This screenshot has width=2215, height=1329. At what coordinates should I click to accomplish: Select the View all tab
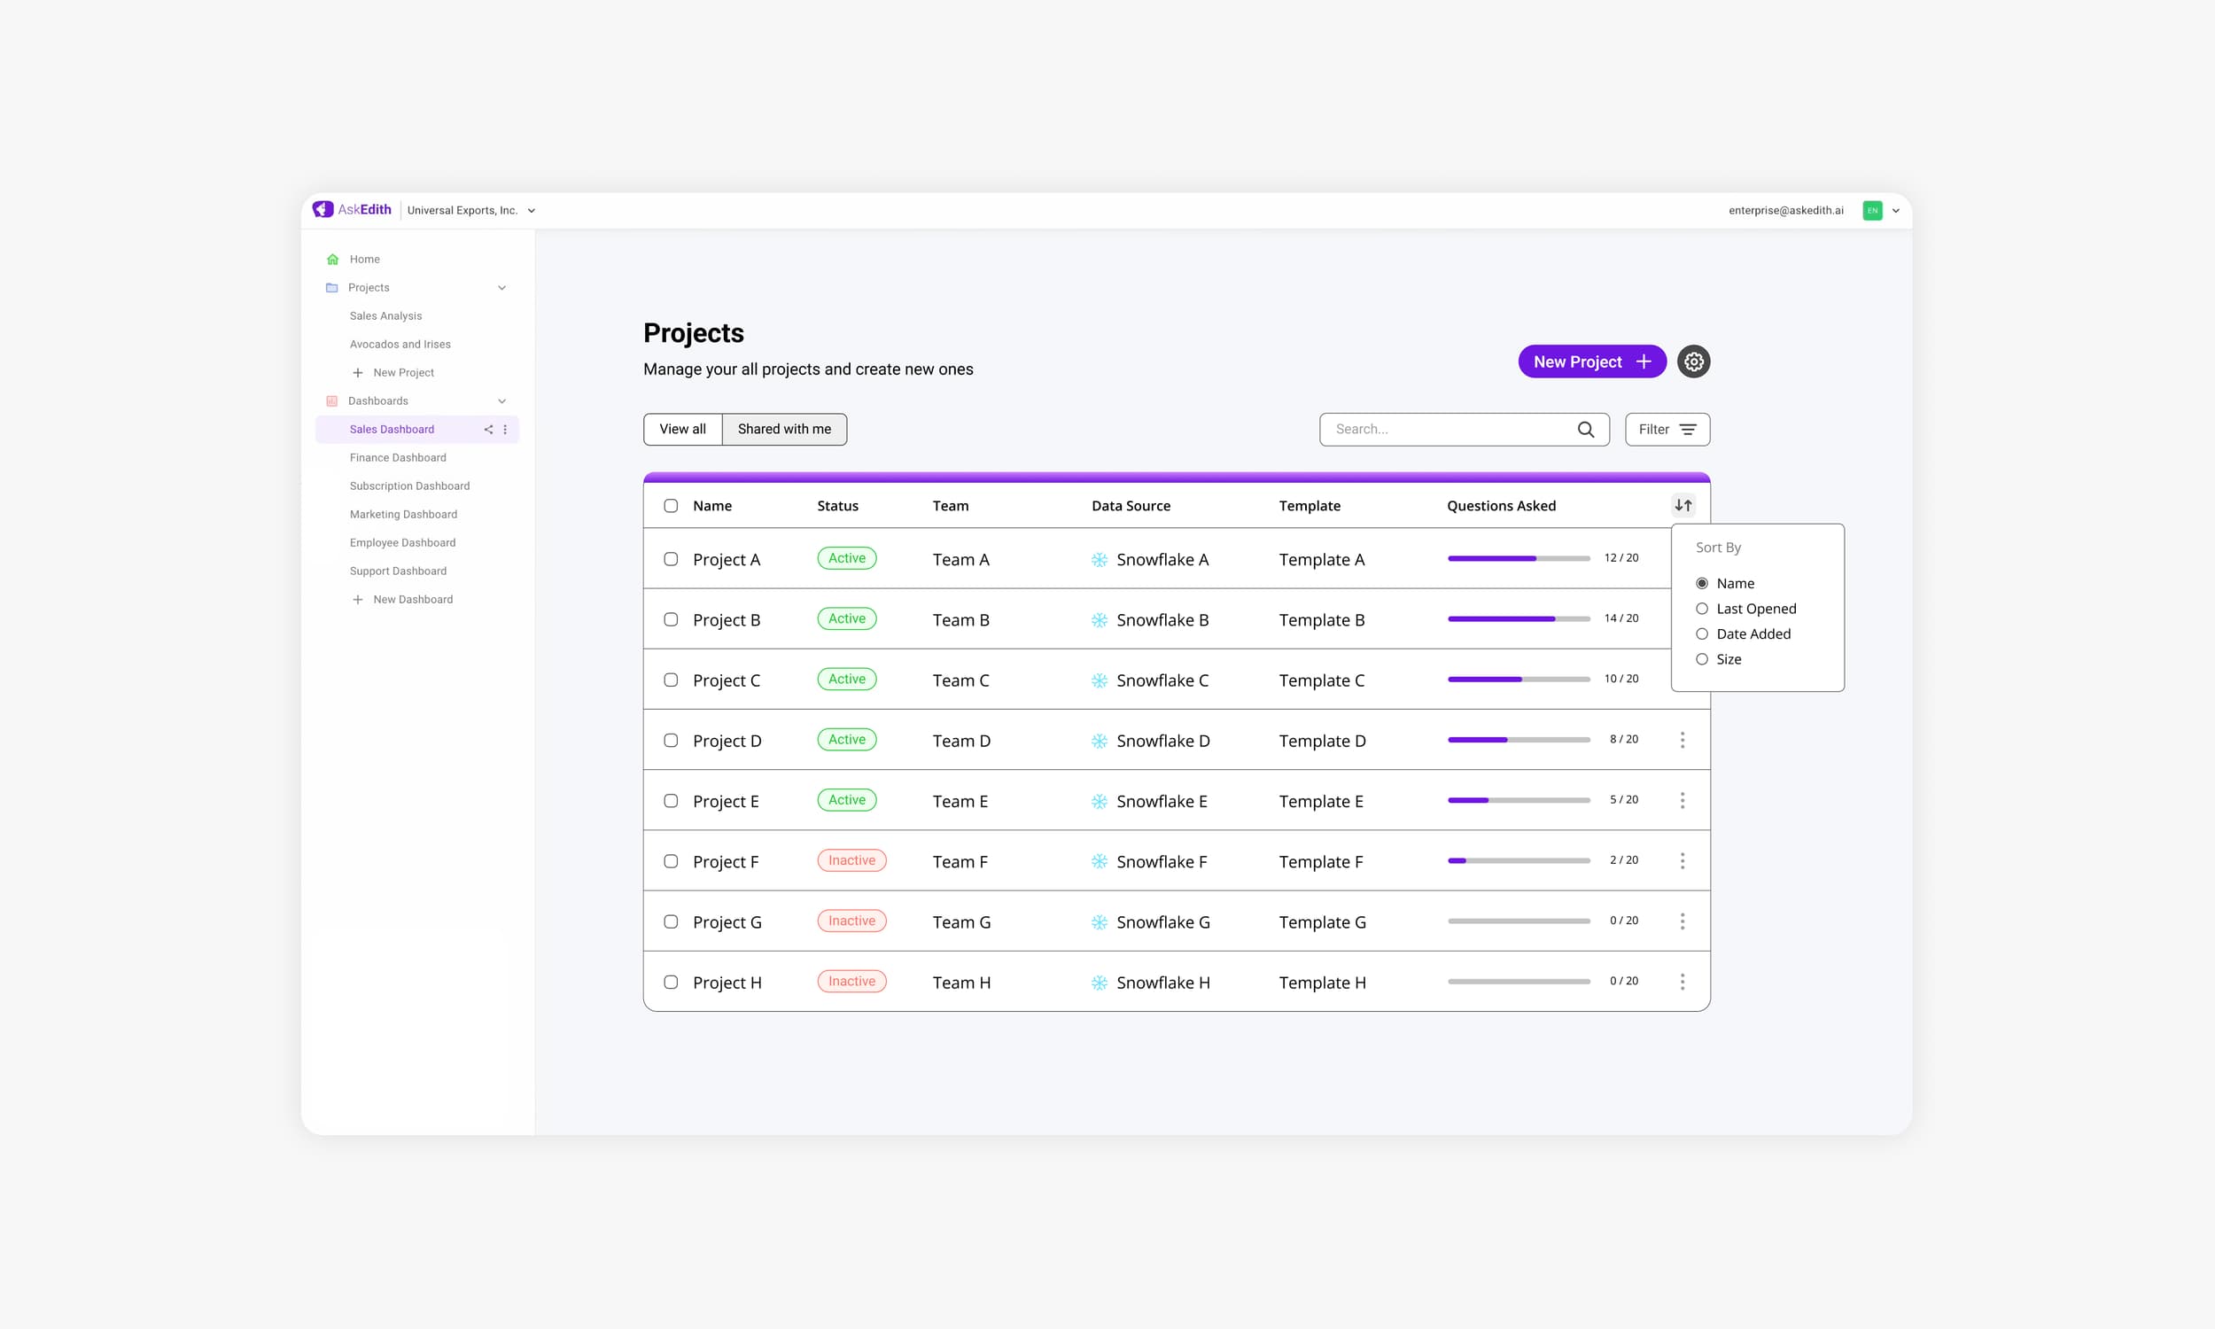click(682, 429)
